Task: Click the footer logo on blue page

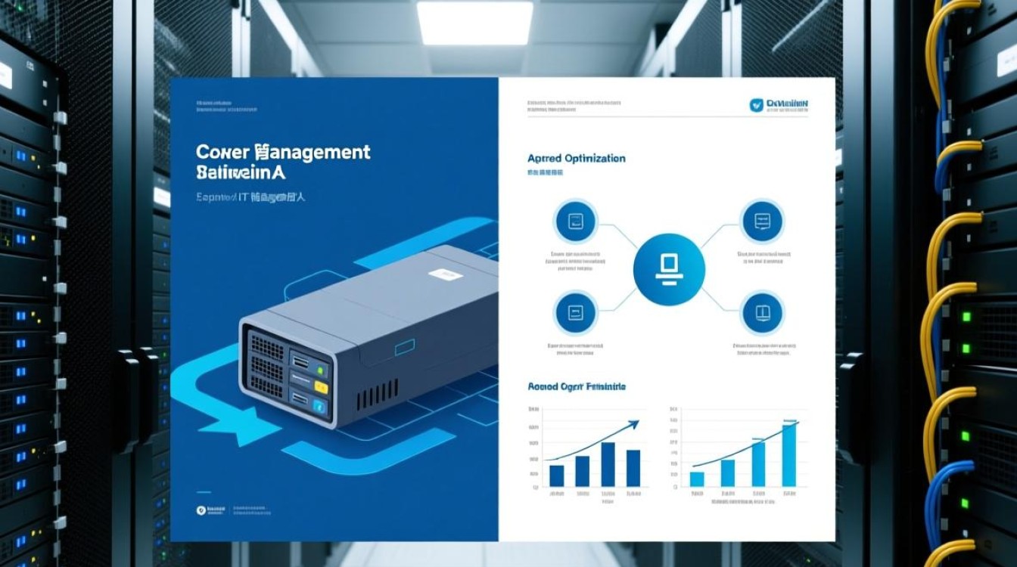Action: click(201, 512)
